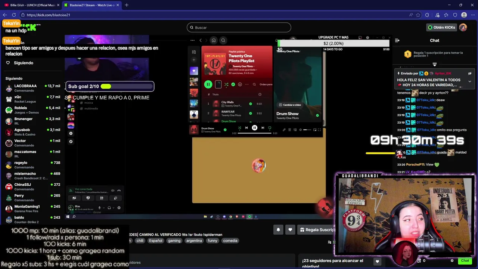Select the gaming tag
478x269 pixels.
(174, 241)
